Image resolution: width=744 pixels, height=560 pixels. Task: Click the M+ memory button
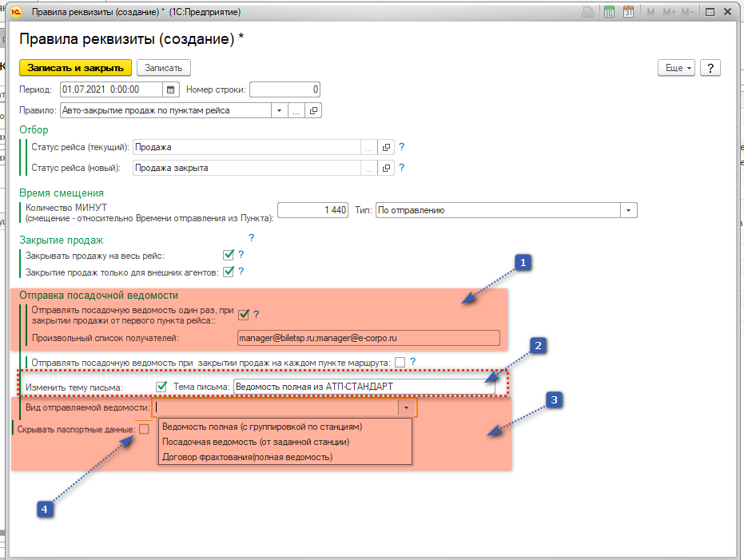pos(669,12)
